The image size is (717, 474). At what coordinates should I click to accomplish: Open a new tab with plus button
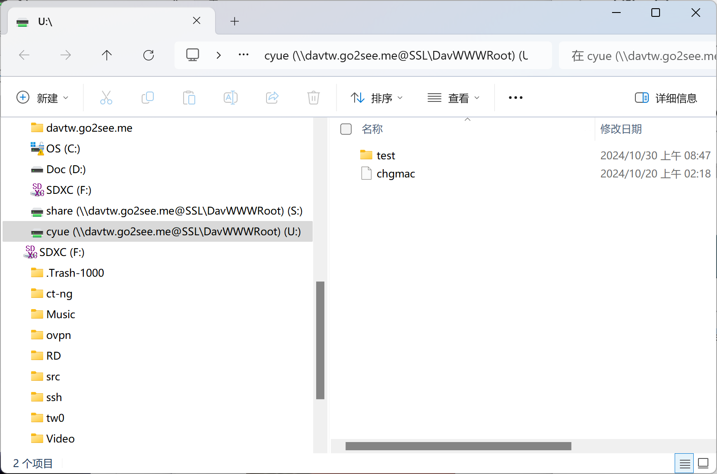click(235, 21)
